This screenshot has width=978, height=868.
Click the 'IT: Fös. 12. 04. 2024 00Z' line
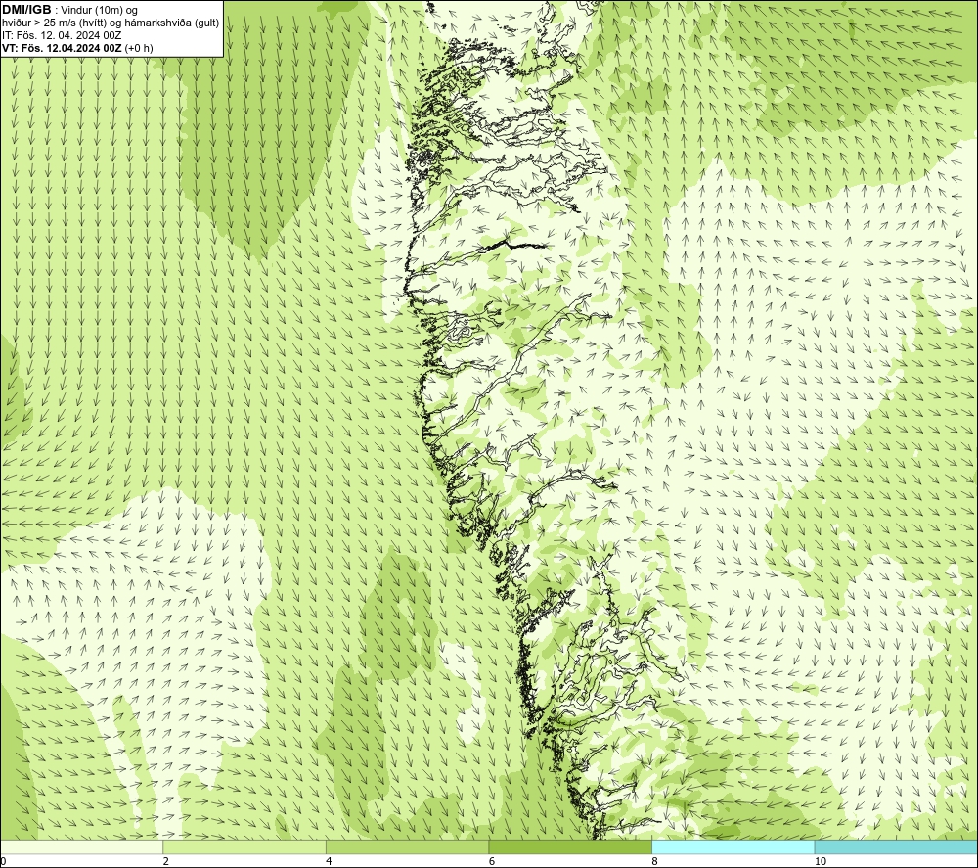pos(62,35)
